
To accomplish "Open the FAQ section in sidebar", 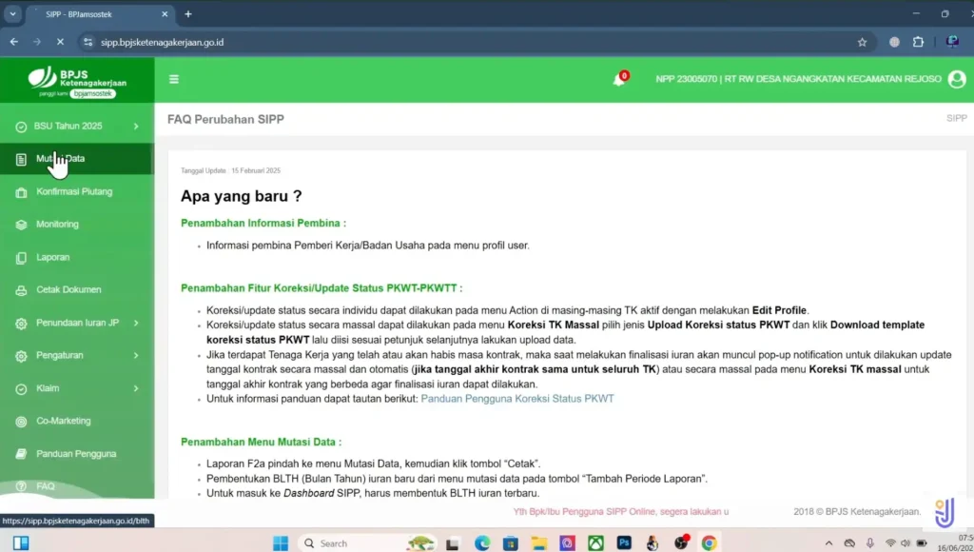I will (x=43, y=485).
